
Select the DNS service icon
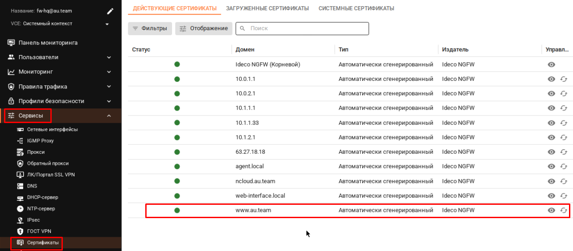tap(20, 186)
